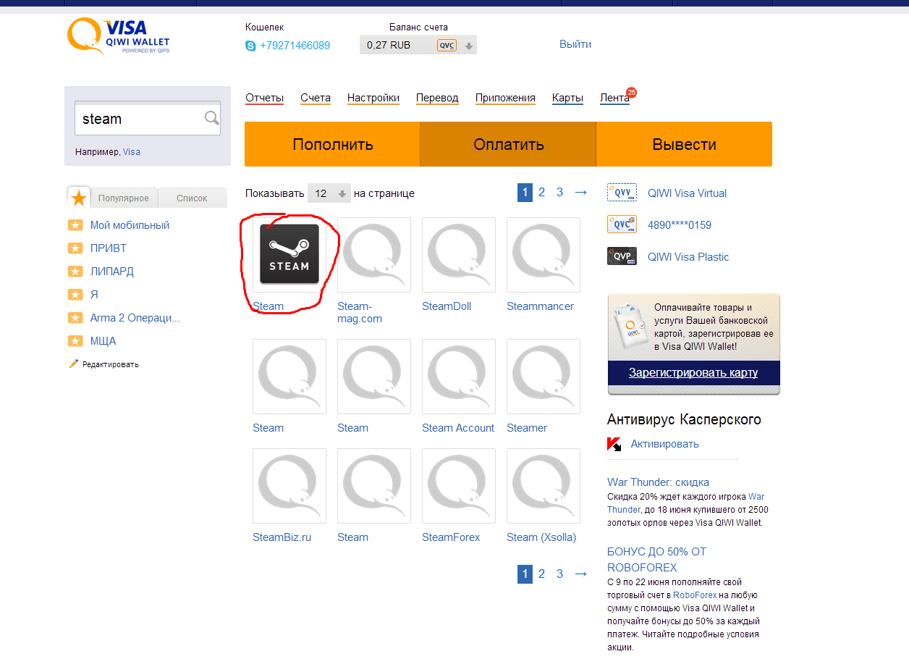Click the Steam Account placeholder icon
The width and height of the screenshot is (909, 659).
[x=459, y=376]
